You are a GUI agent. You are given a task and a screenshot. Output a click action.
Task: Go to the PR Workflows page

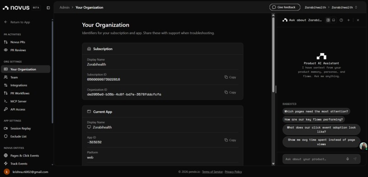pos(20,94)
